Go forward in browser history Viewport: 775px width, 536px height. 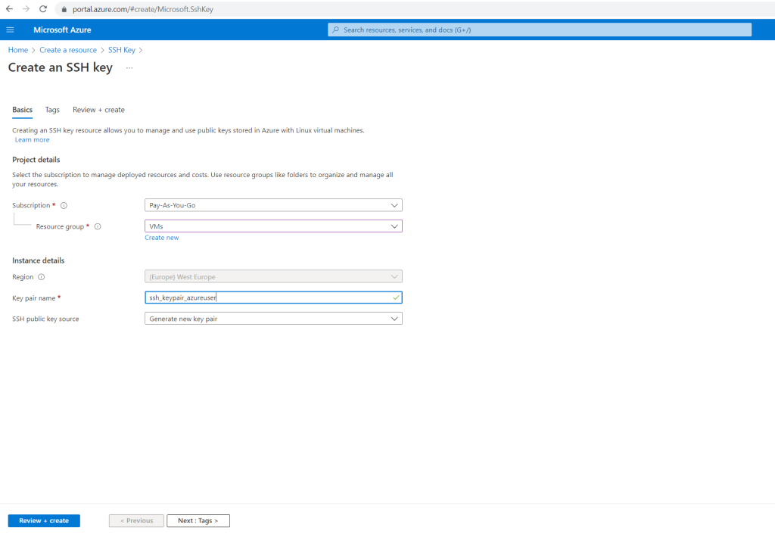click(26, 9)
